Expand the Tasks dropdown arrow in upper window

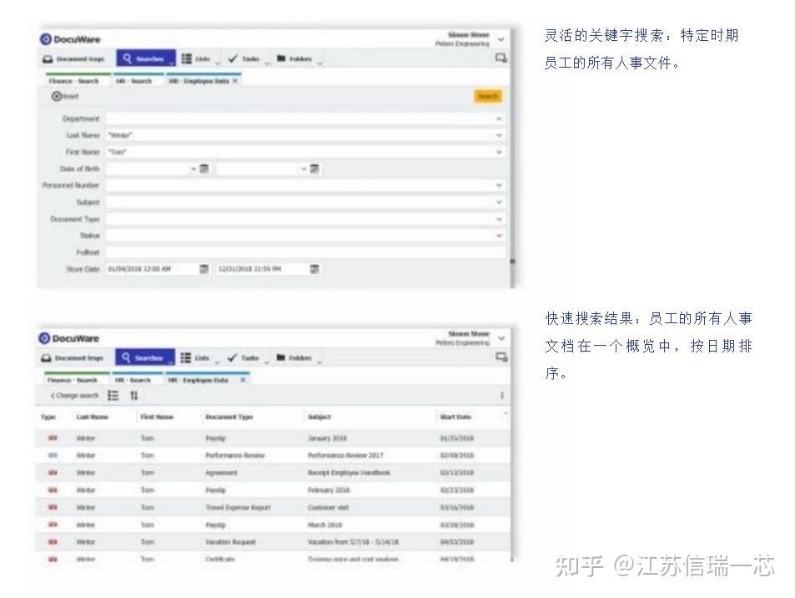(x=267, y=63)
